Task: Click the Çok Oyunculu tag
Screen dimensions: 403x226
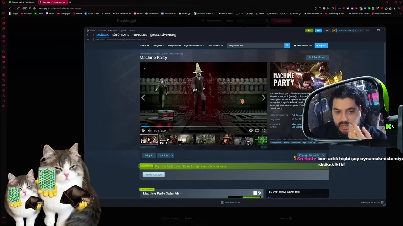Action: (x=276, y=143)
